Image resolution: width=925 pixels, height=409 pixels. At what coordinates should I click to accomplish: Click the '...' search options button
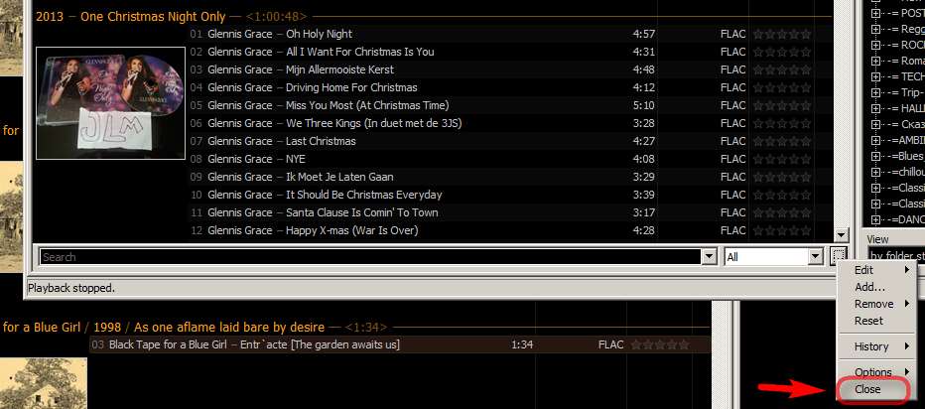(839, 256)
